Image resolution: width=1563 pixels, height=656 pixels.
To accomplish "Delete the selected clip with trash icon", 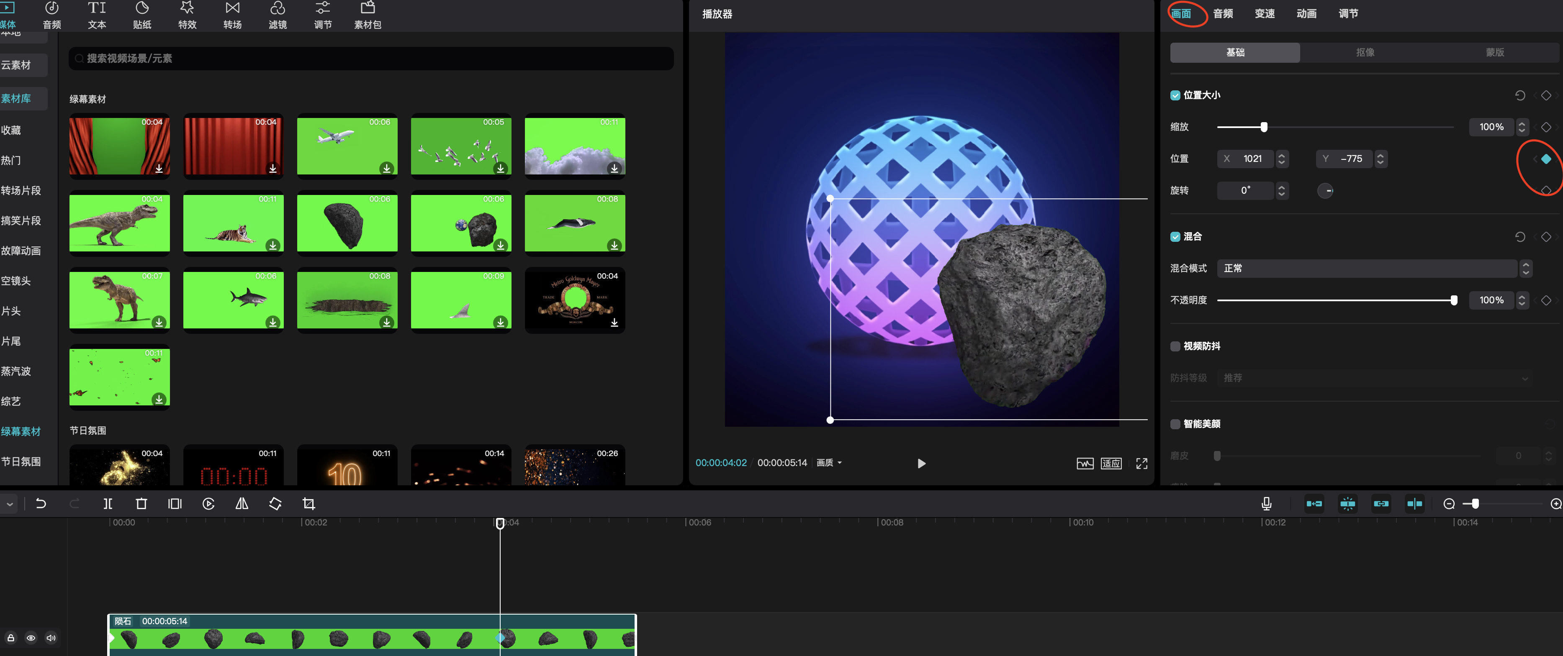I will coord(141,503).
